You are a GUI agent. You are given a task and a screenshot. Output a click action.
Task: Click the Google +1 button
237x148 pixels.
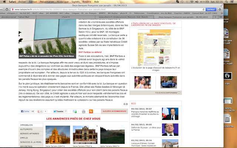[x=40, y=111]
